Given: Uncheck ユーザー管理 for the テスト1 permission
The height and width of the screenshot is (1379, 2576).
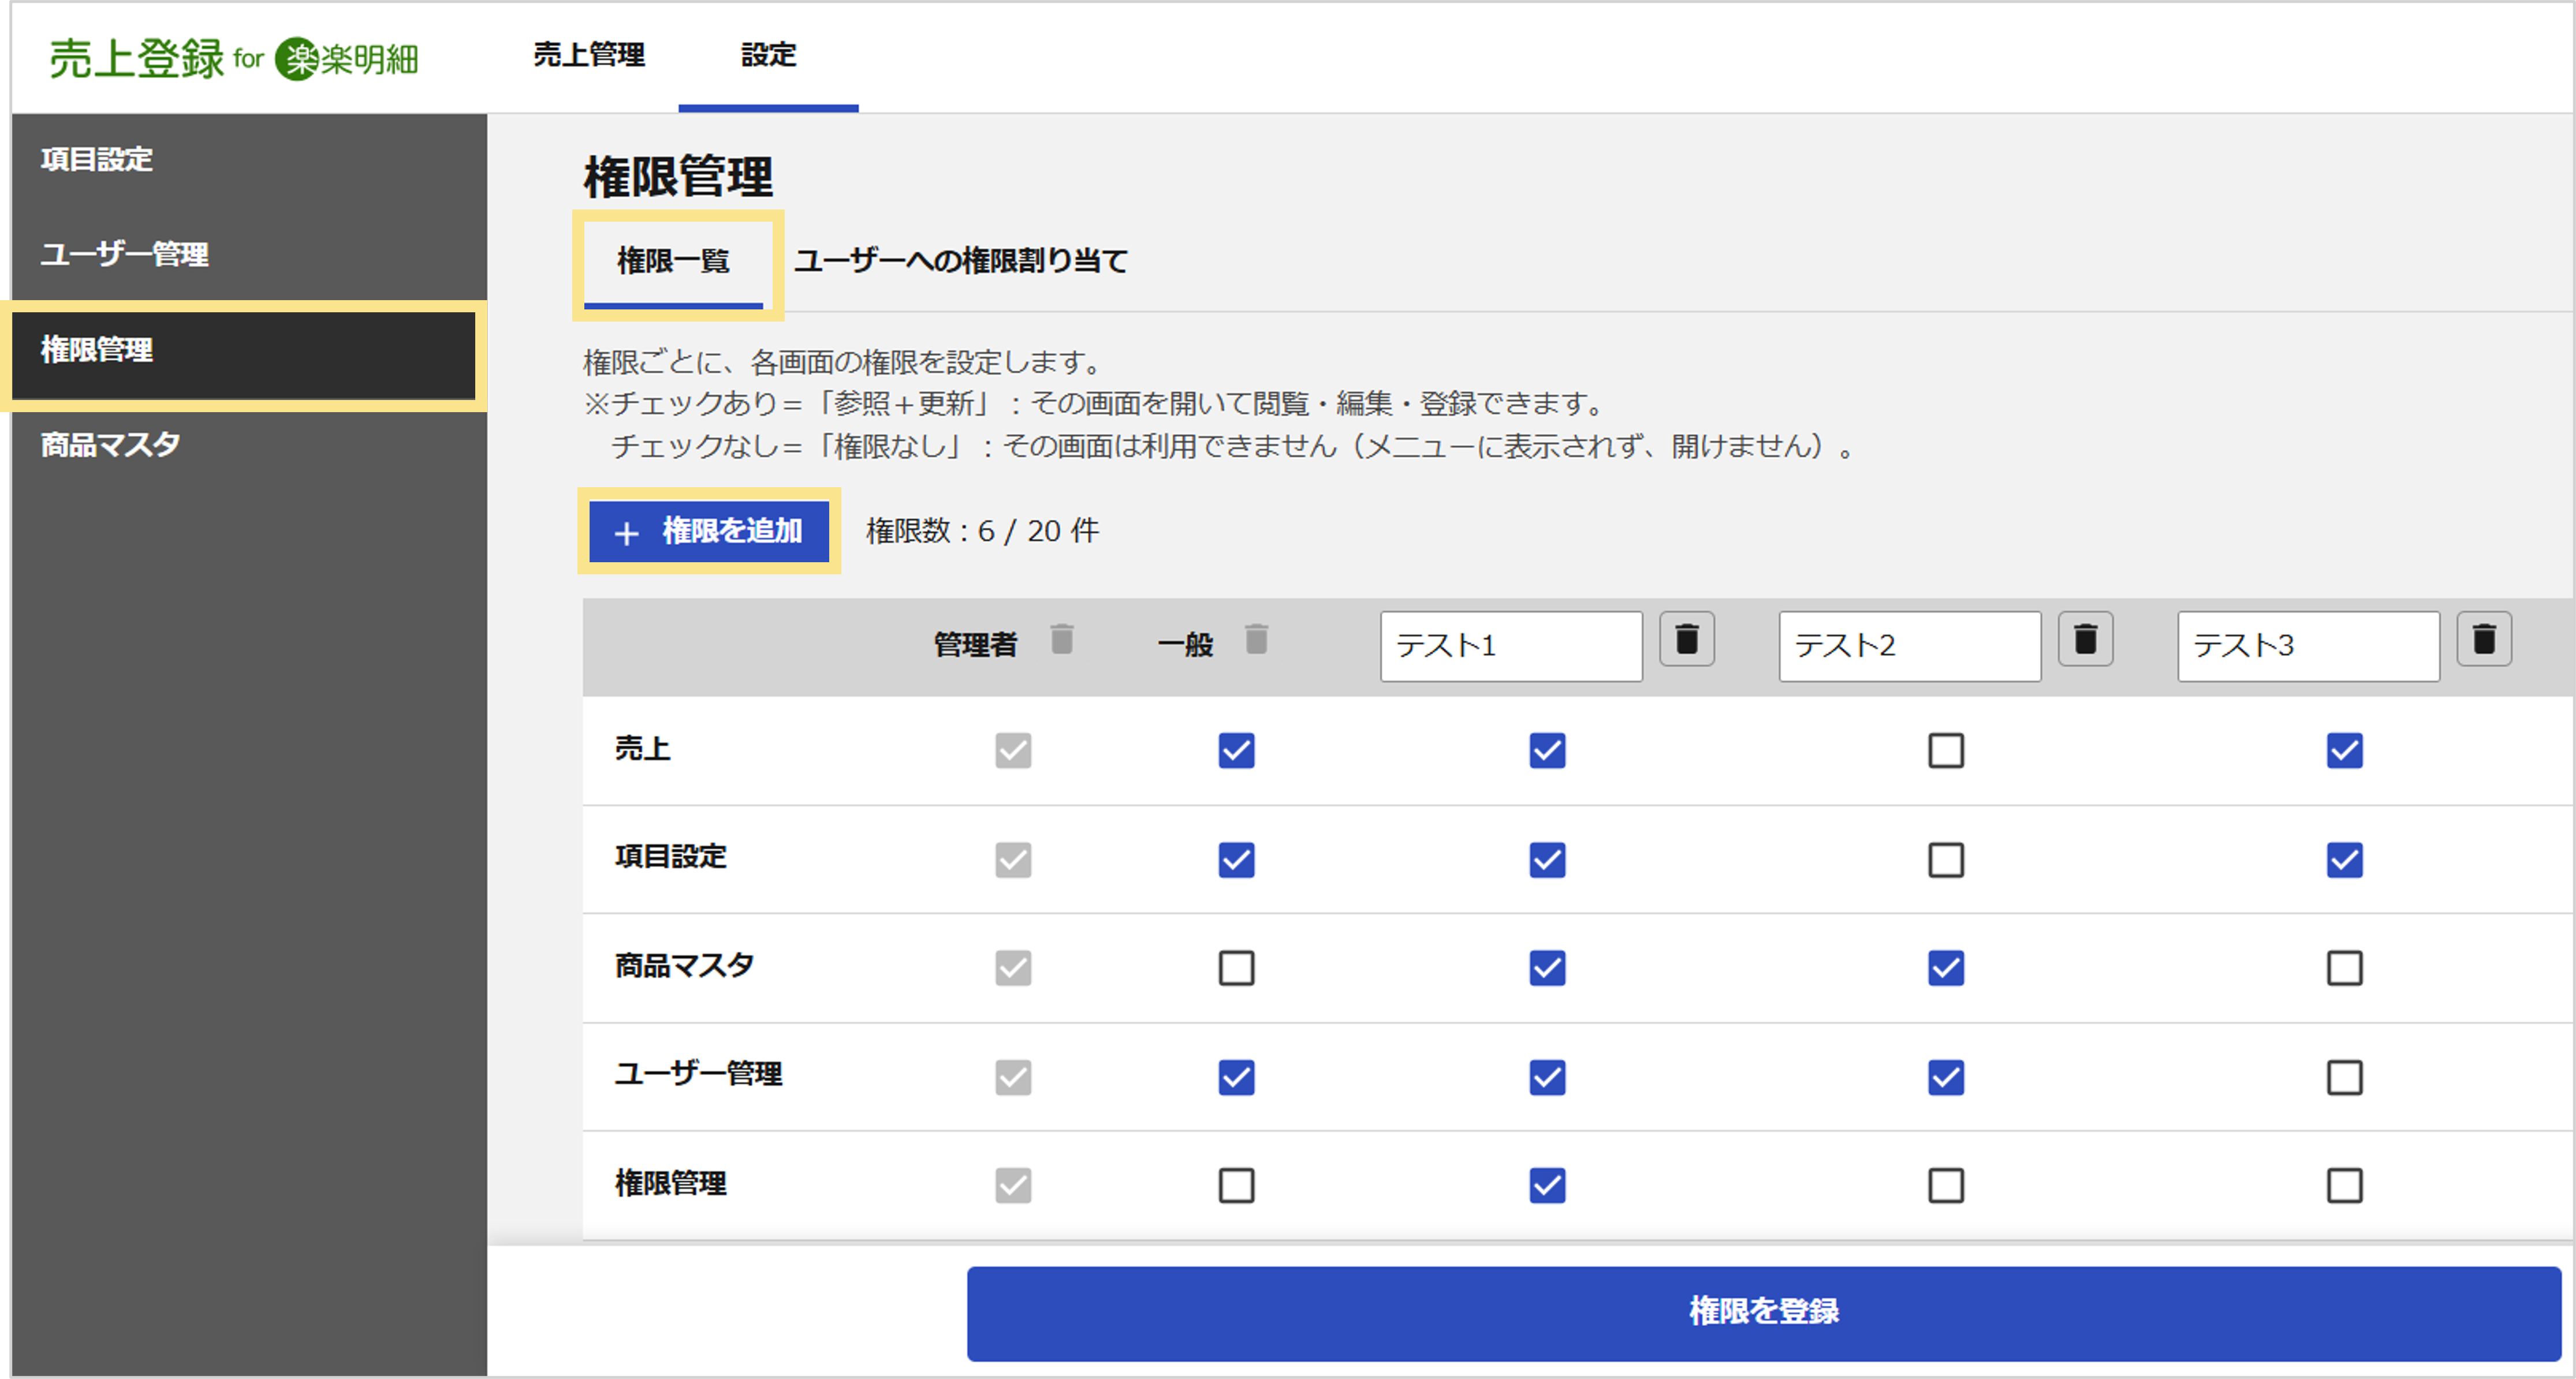Looking at the screenshot, I should pos(1547,1077).
